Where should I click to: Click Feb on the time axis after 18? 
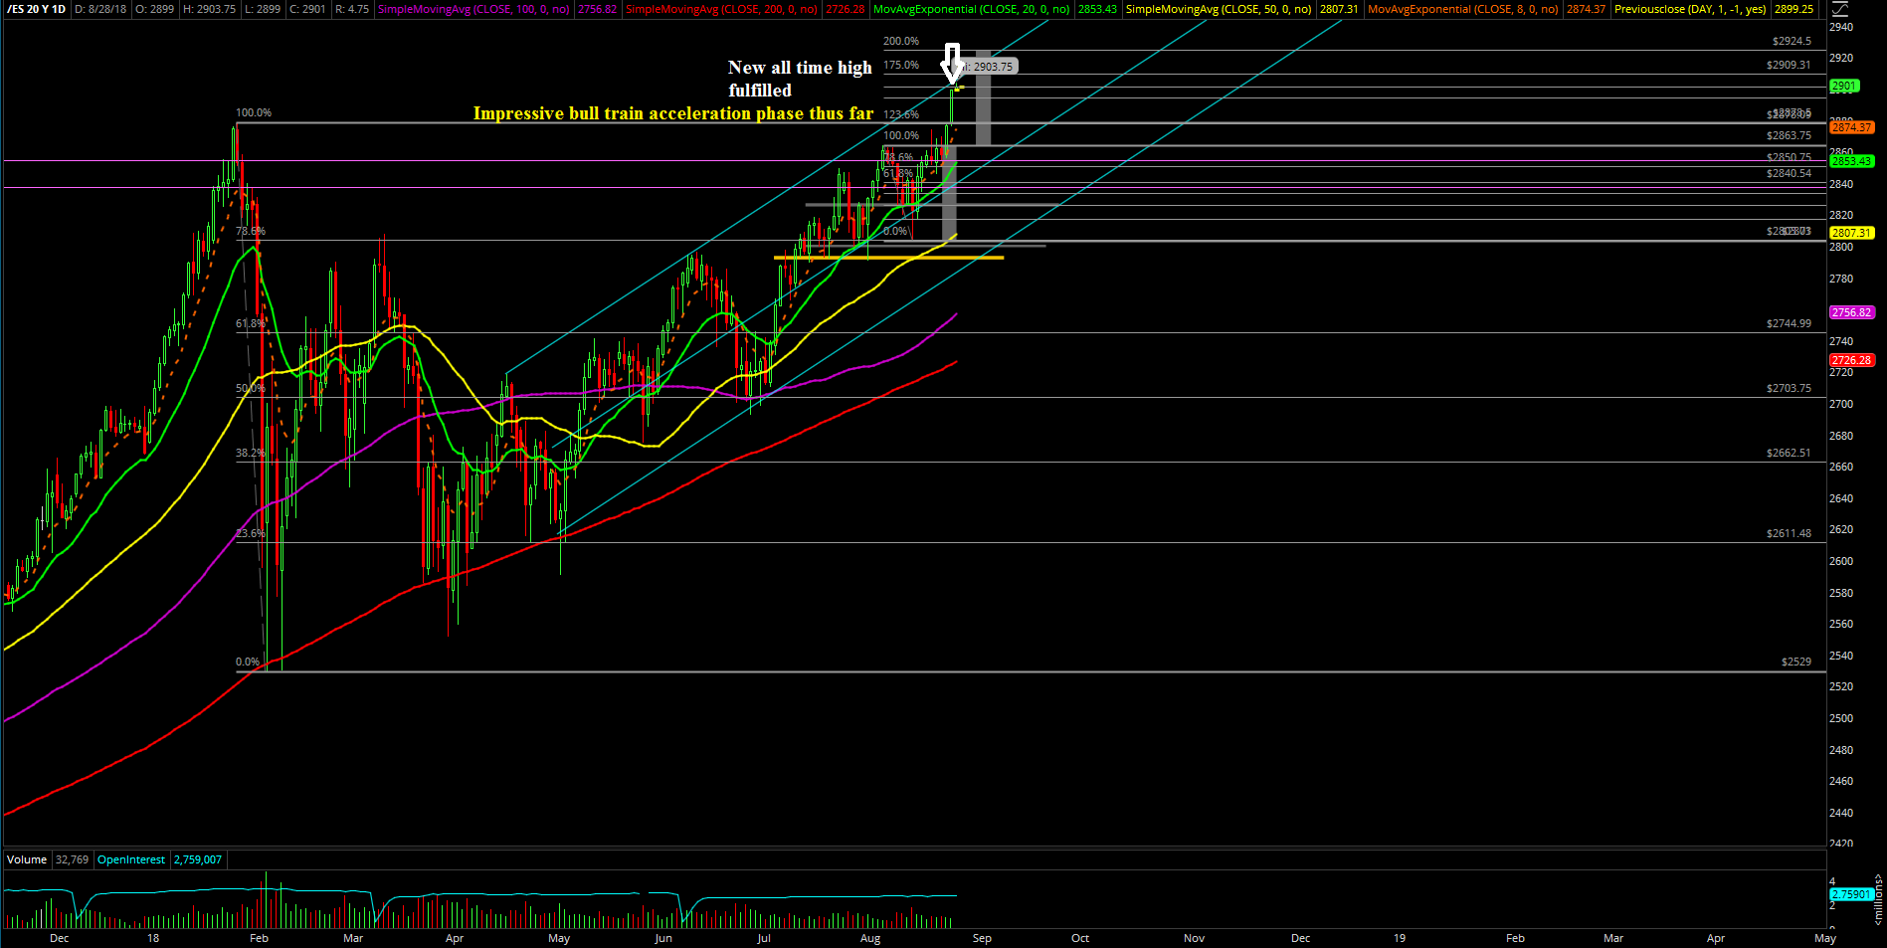click(259, 938)
